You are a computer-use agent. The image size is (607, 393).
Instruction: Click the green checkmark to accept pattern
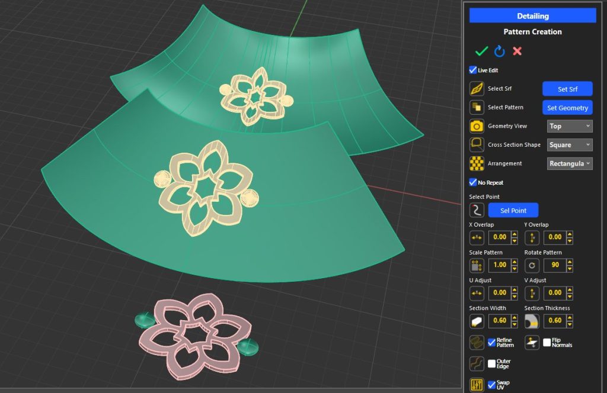pos(481,51)
